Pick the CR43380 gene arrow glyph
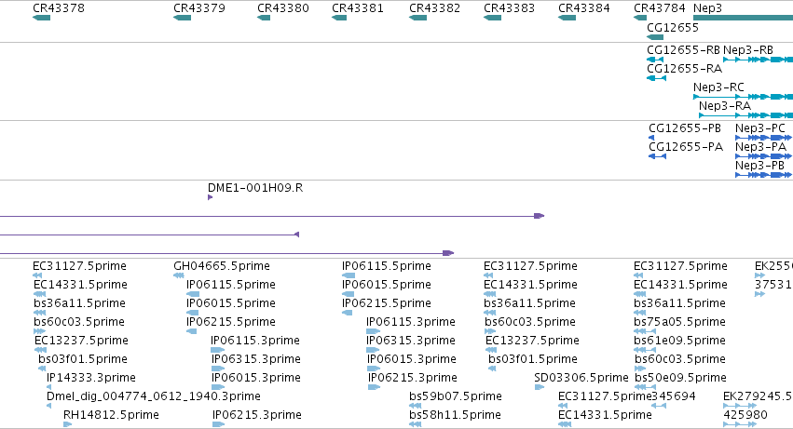This screenshot has height=429, width=793. tap(264, 18)
